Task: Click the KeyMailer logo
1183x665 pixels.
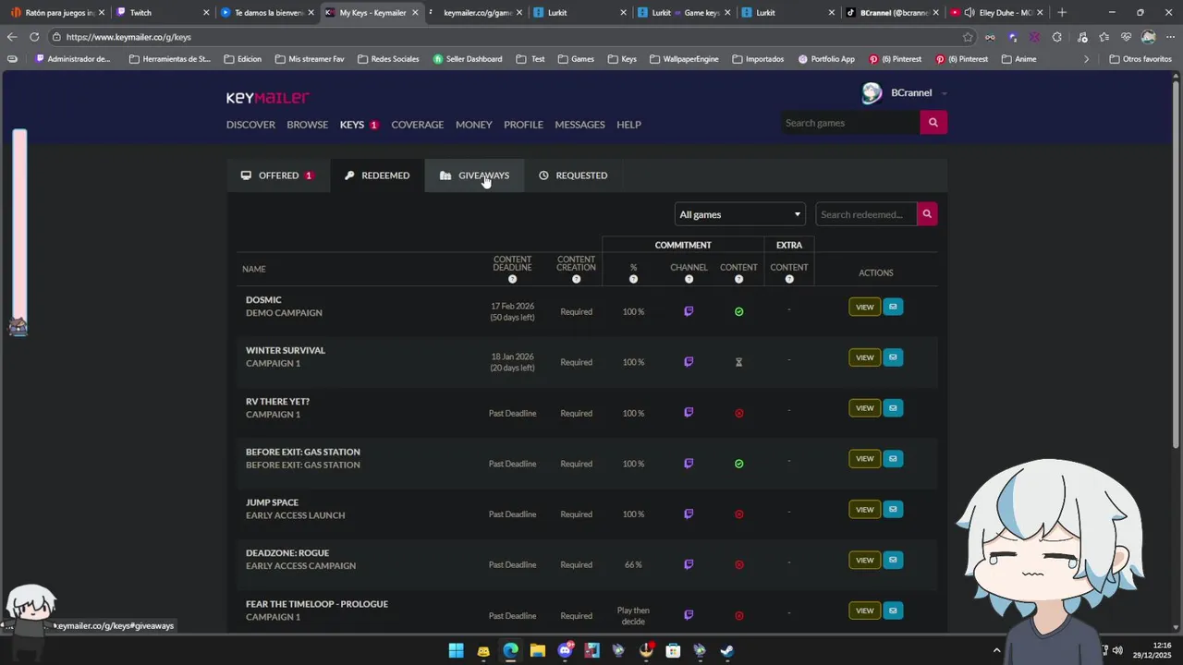Action: 268,97
